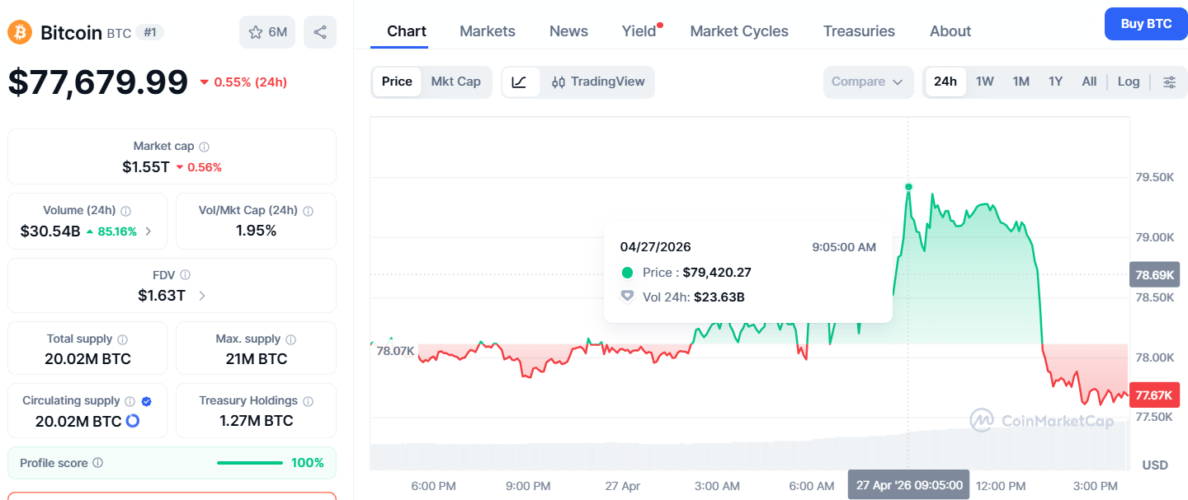The width and height of the screenshot is (1188, 500).
Task: Expand FDV details chevron
Action: click(x=203, y=296)
